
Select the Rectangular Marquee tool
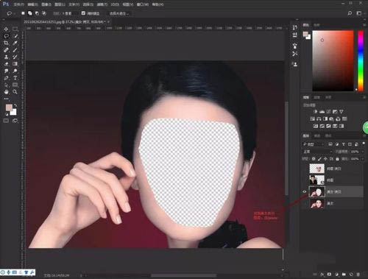[x=15, y=29]
